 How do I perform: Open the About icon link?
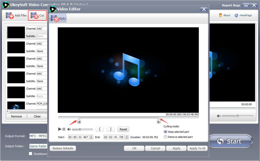[220, 15]
